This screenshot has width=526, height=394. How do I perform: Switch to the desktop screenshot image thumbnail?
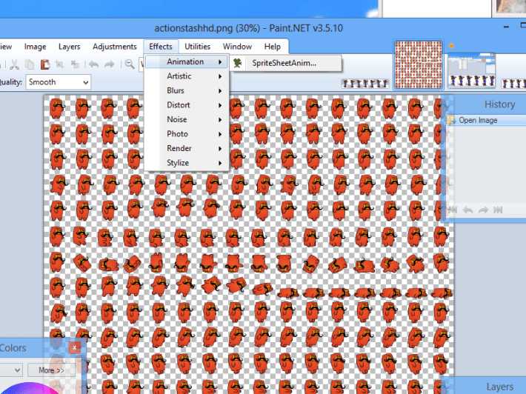[x=471, y=71]
